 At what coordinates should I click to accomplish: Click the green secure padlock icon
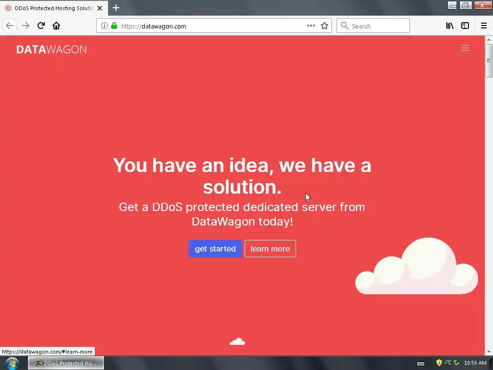(x=114, y=26)
